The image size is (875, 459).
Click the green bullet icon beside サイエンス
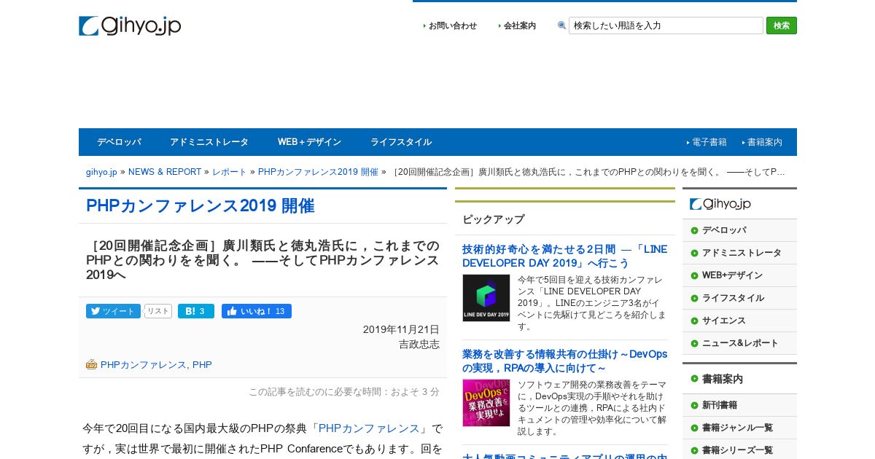coord(694,321)
